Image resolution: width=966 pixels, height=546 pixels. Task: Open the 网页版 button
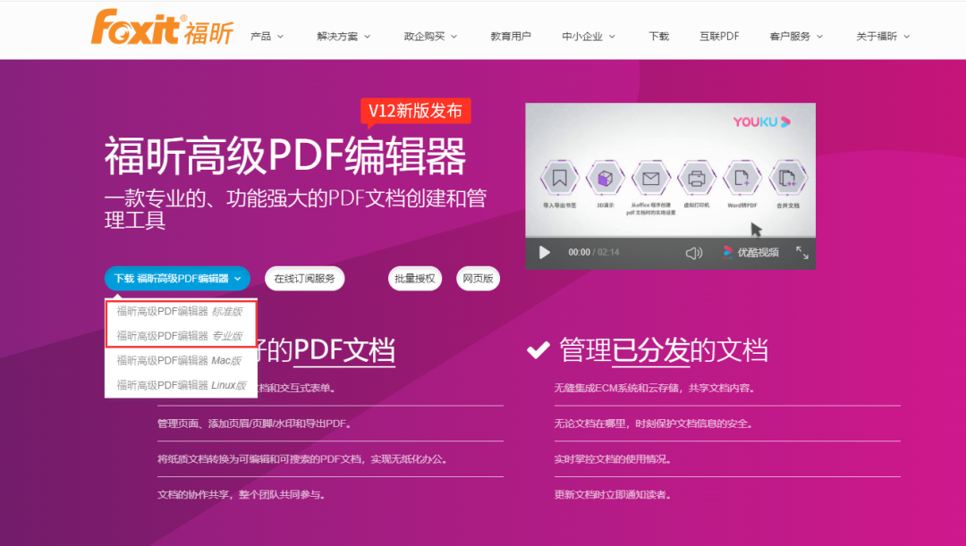pyautogui.click(x=478, y=278)
